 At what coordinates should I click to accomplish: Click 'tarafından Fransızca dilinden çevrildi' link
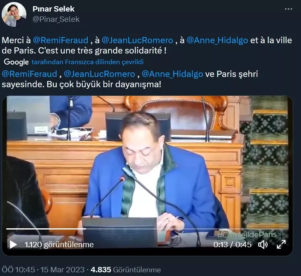88,62
